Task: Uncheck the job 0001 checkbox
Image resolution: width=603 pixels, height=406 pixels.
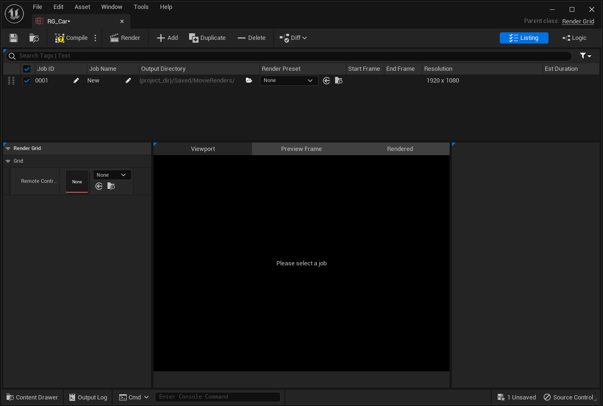Action: 27,80
